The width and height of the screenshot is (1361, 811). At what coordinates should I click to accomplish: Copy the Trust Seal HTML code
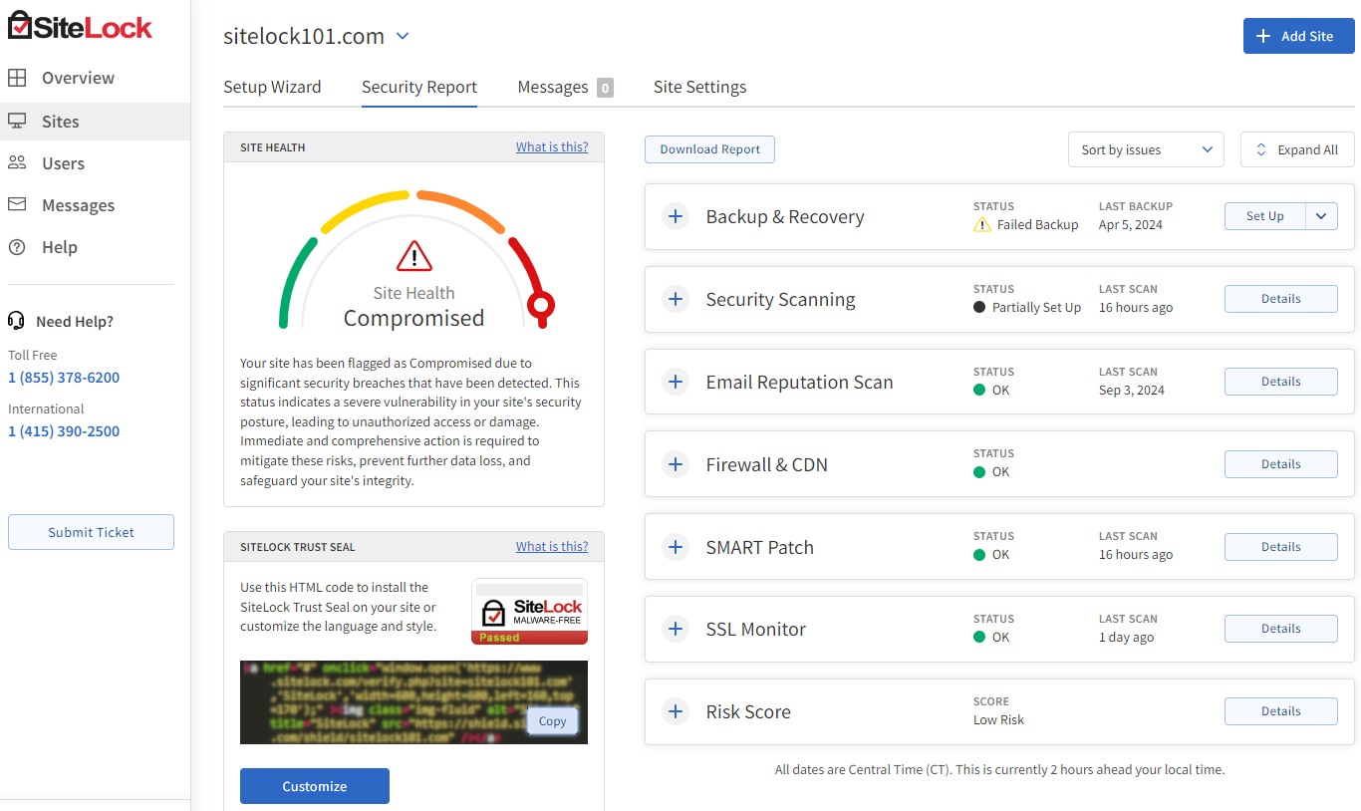(552, 721)
